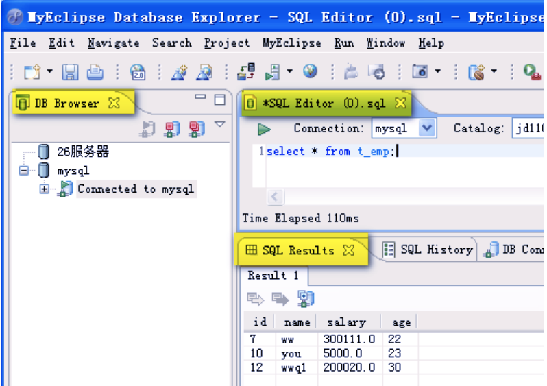Click the second blue figure search icon

coord(204,72)
